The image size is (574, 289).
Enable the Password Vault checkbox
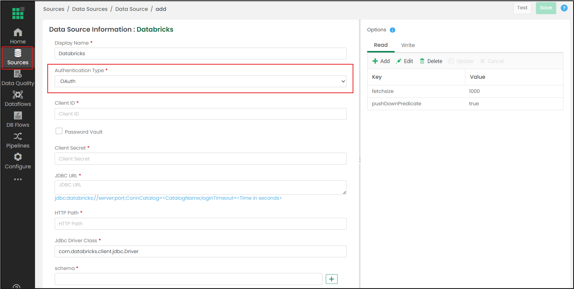click(59, 131)
